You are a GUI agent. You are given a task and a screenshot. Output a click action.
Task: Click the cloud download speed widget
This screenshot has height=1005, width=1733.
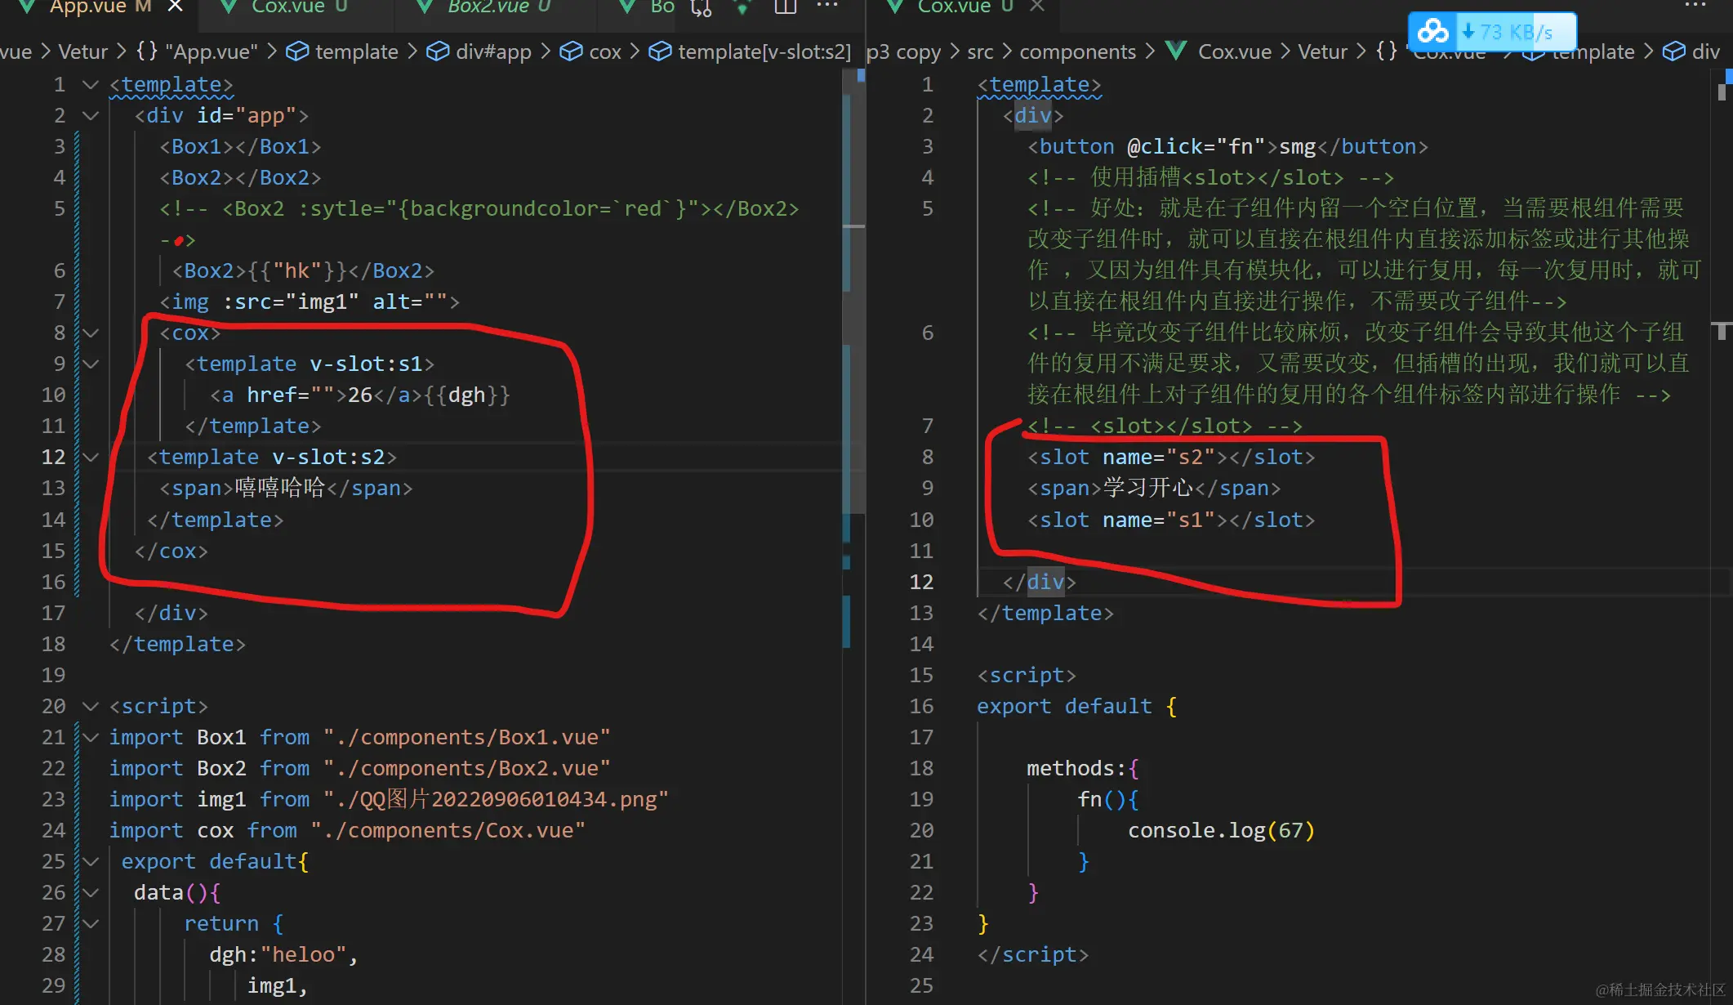click(x=1491, y=32)
